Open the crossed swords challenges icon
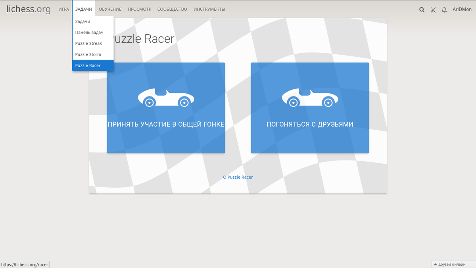 coord(433,10)
